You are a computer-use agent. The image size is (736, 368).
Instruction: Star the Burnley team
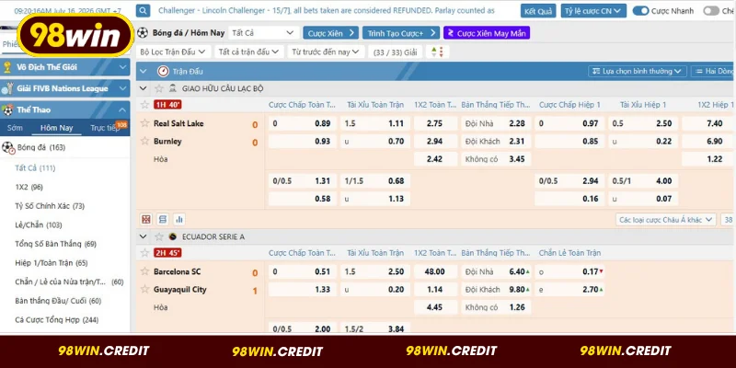[x=145, y=142]
